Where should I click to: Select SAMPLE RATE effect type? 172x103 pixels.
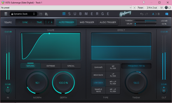click(x=98, y=90)
